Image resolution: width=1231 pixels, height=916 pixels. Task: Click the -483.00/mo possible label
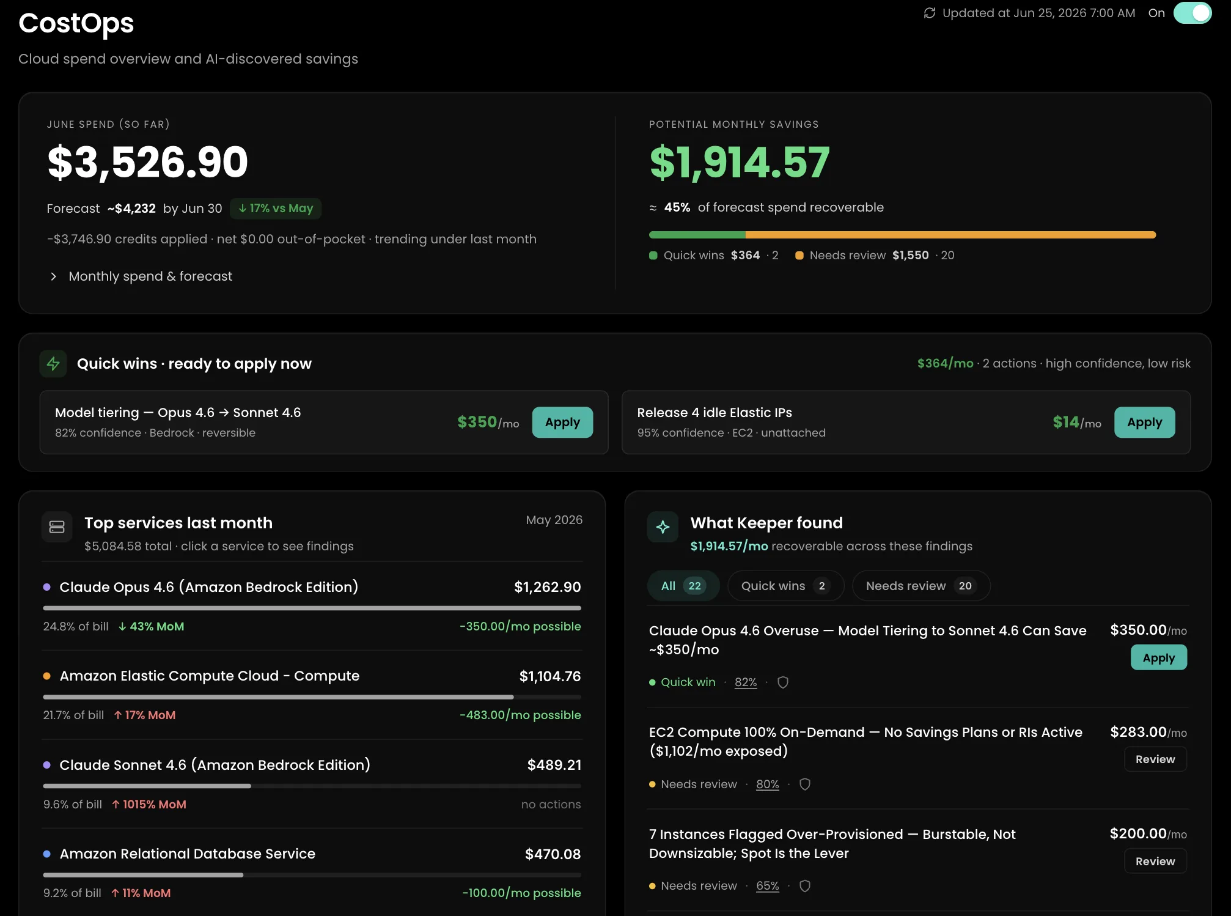coord(520,715)
